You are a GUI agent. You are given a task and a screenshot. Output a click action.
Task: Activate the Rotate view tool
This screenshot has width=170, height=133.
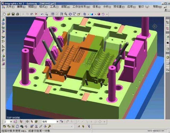click(x=70, y=14)
